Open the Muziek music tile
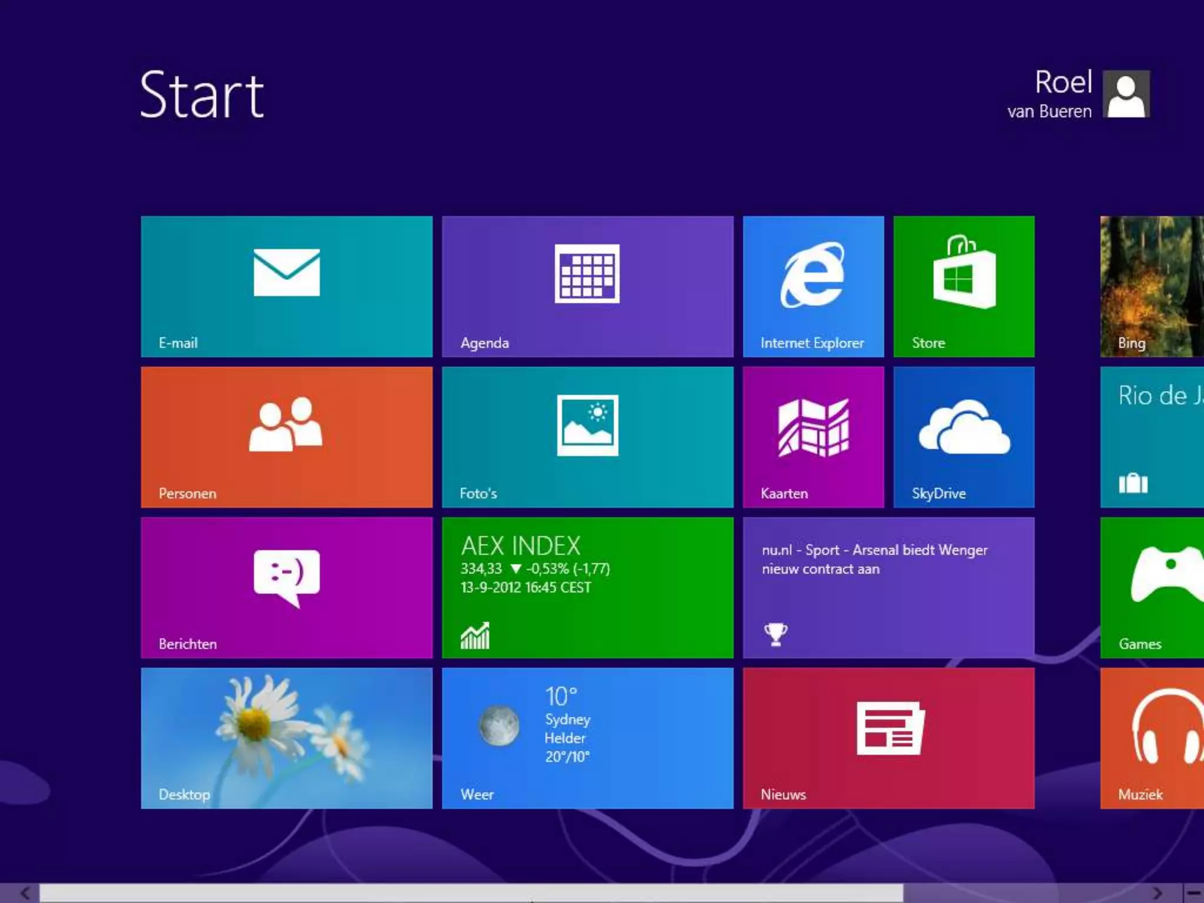 (x=1152, y=738)
